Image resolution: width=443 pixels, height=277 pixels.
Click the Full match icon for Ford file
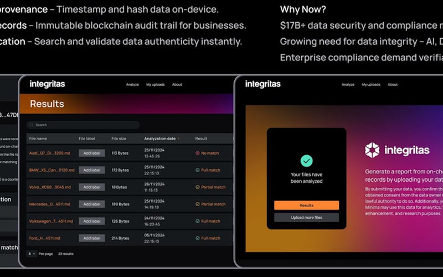(198, 238)
